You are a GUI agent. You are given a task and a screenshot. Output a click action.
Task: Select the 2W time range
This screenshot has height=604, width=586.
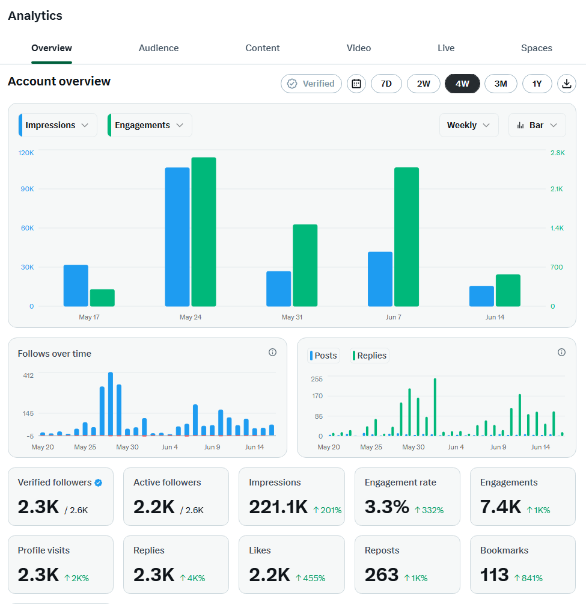[424, 84]
